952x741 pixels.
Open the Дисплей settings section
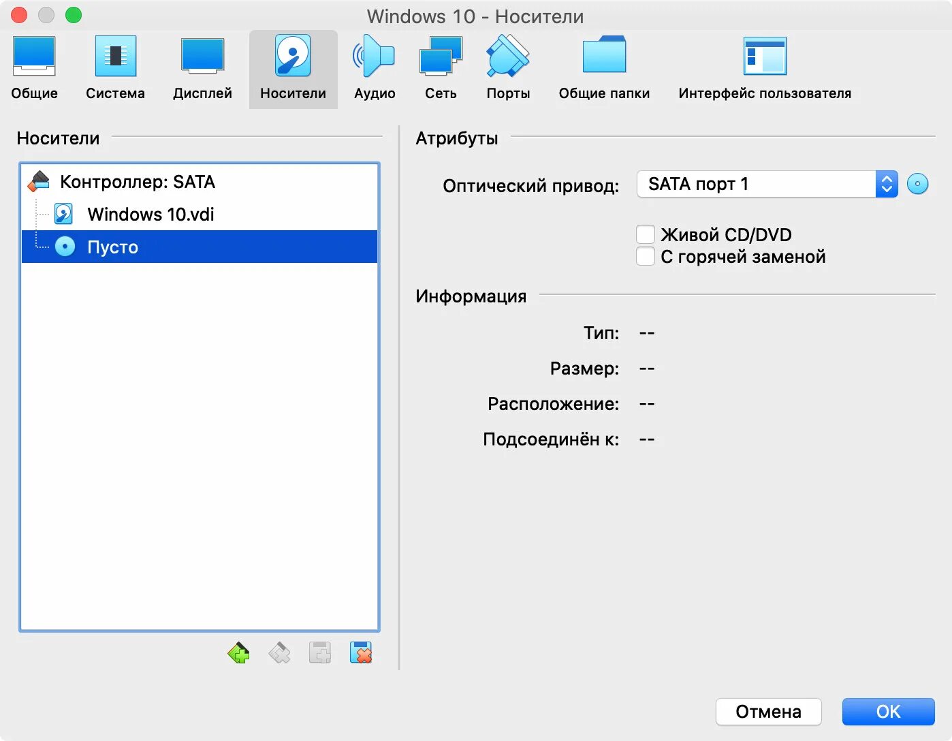(202, 65)
